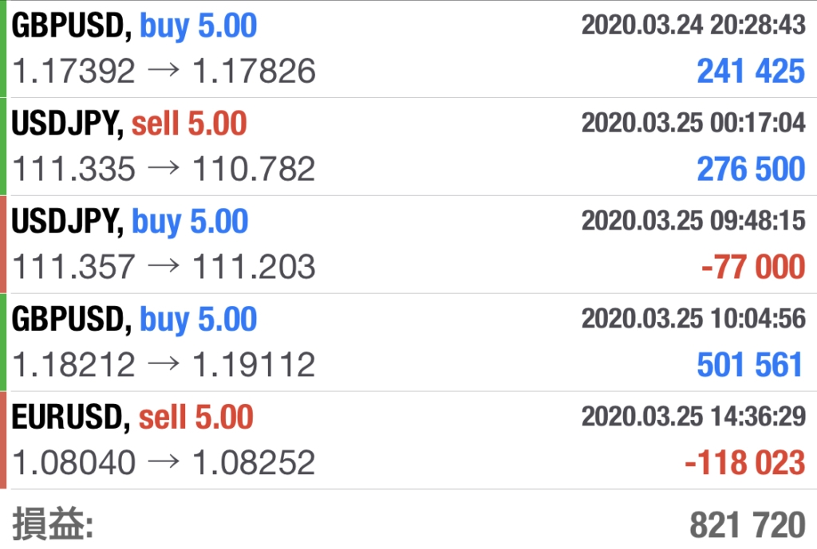Tap the 501 561 profit value
The height and width of the screenshot is (549, 817).
point(750,365)
